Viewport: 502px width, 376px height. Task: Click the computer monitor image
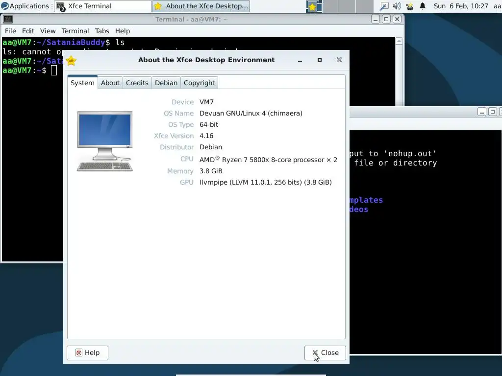pos(105,141)
